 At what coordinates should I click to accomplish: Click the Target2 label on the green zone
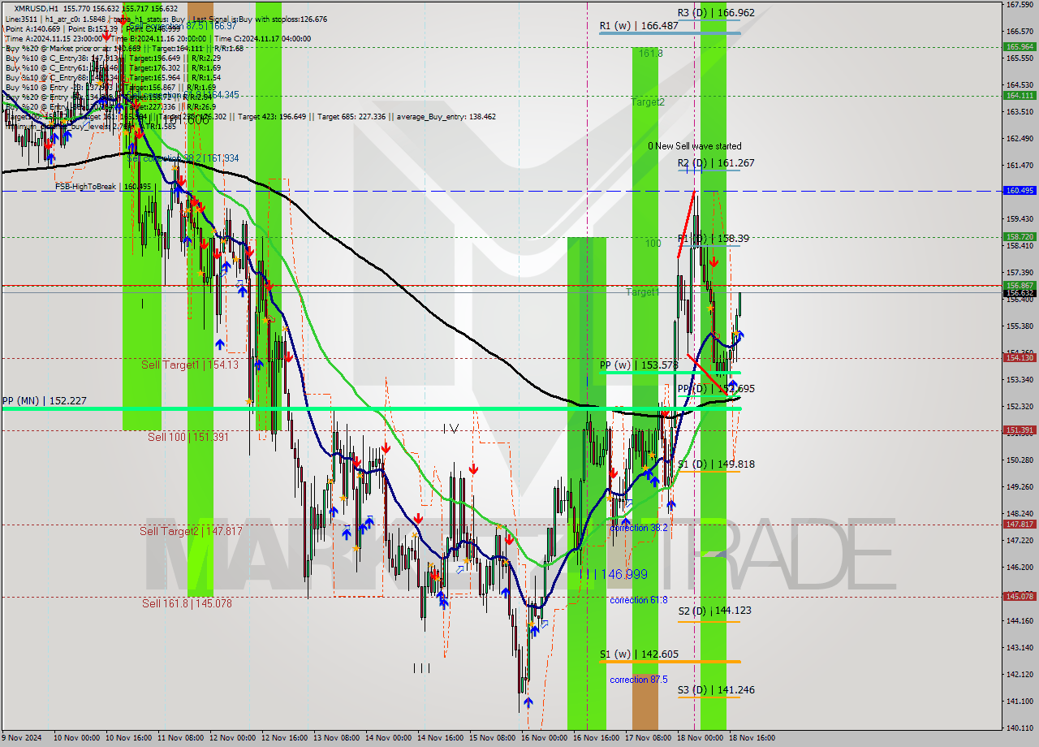click(x=649, y=102)
